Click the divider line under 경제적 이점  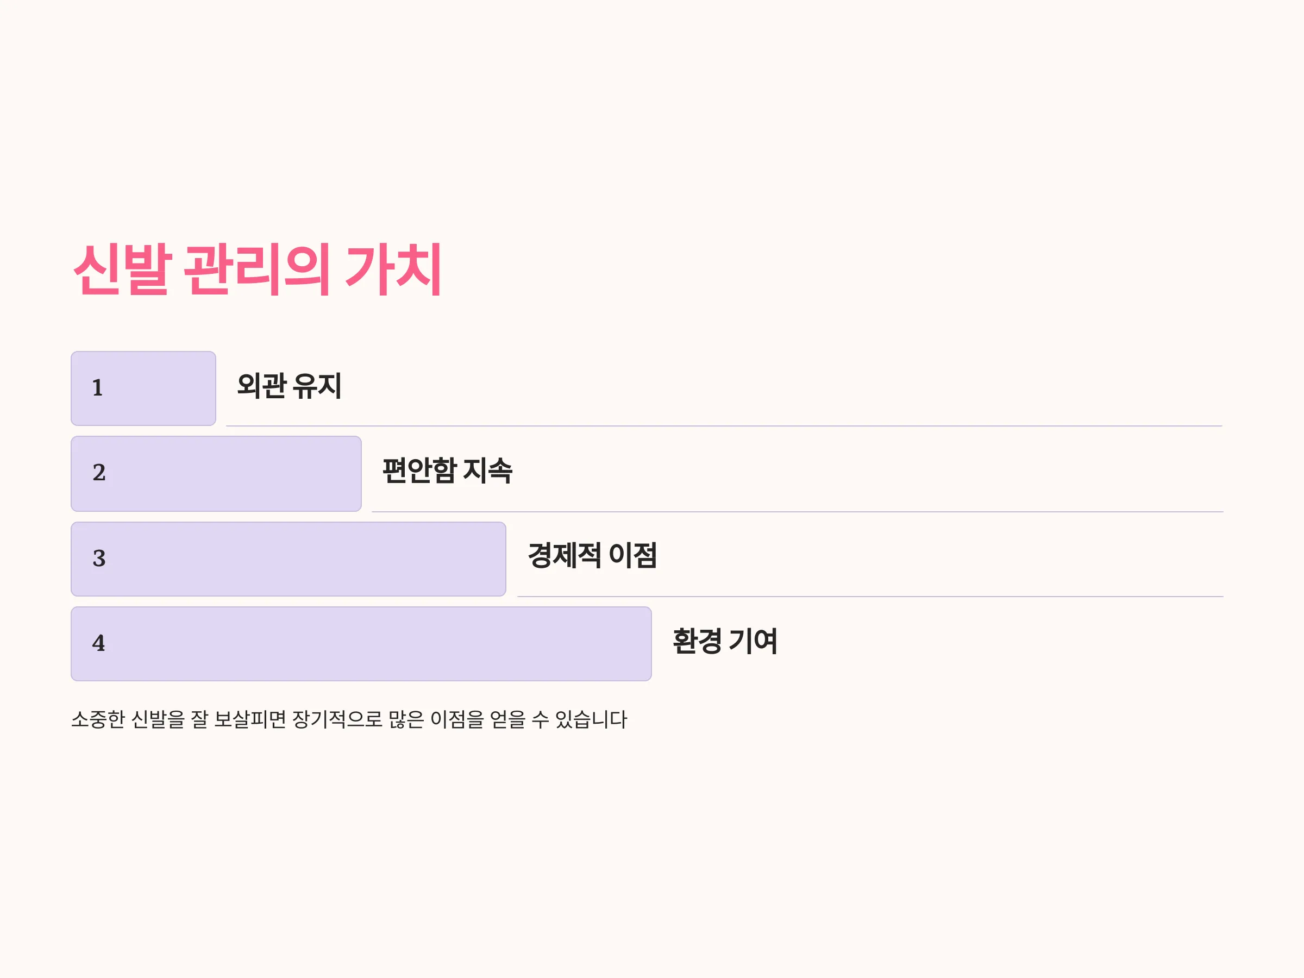tap(870, 597)
